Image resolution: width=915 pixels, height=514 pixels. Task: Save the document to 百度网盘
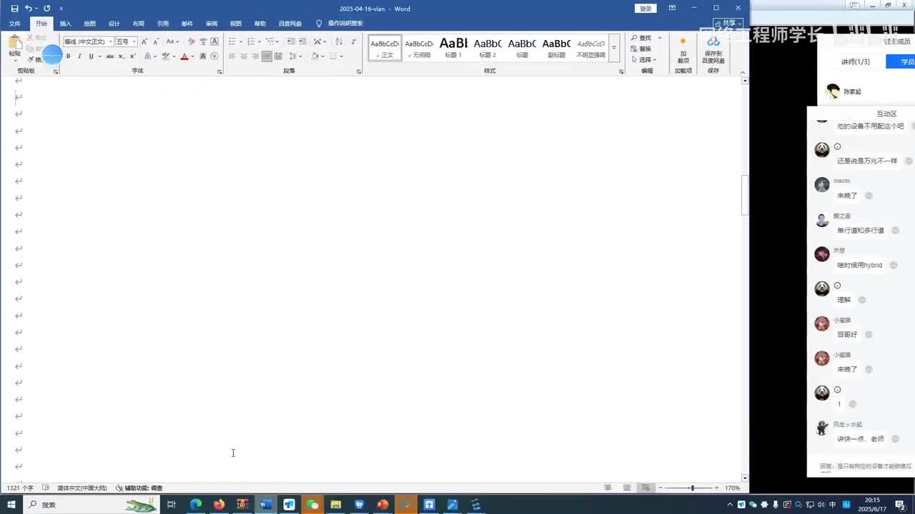pyautogui.click(x=713, y=50)
